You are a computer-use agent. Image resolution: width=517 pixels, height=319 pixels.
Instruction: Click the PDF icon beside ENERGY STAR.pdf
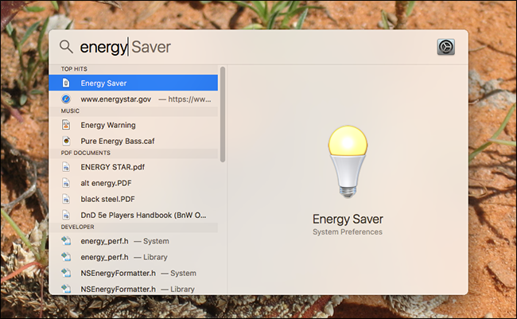click(66, 167)
